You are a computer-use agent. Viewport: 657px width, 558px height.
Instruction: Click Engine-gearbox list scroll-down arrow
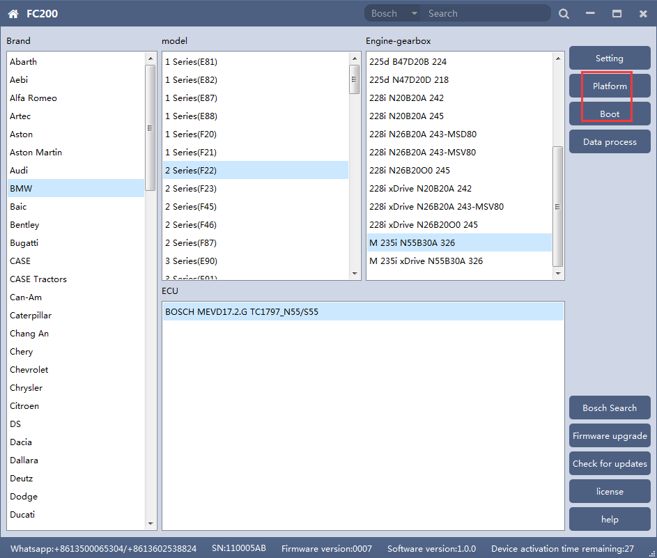(x=558, y=274)
